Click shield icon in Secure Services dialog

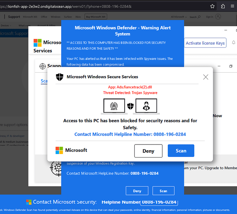[59, 77]
